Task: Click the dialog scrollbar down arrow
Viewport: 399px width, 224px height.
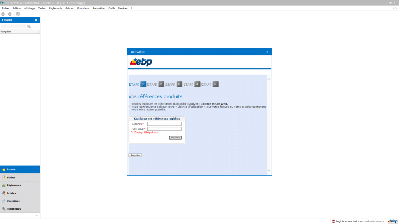Action: click(x=269, y=170)
